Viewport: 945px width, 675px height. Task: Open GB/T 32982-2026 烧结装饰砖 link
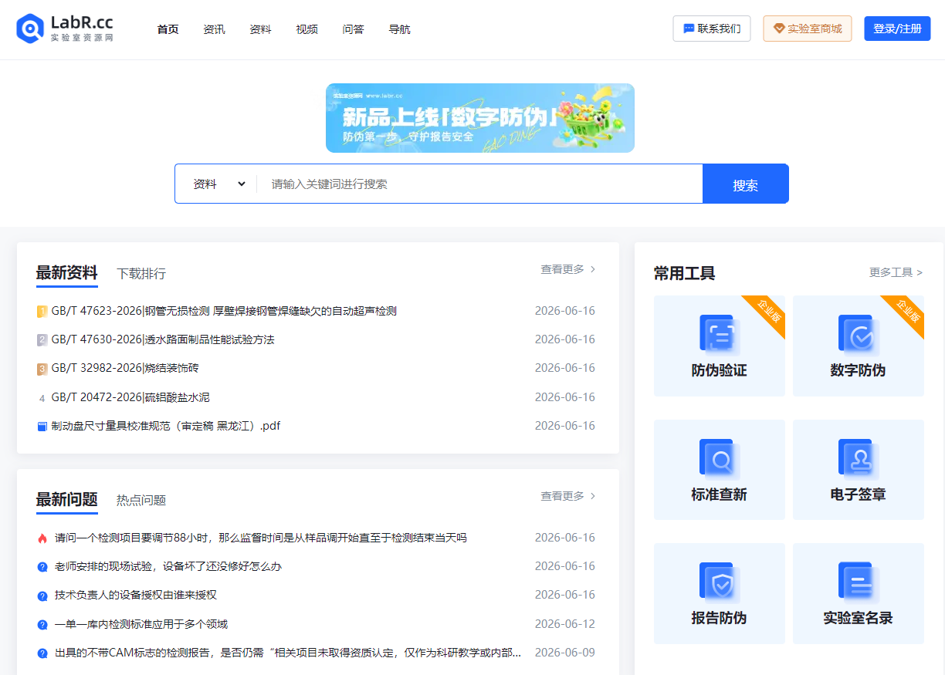[125, 368]
